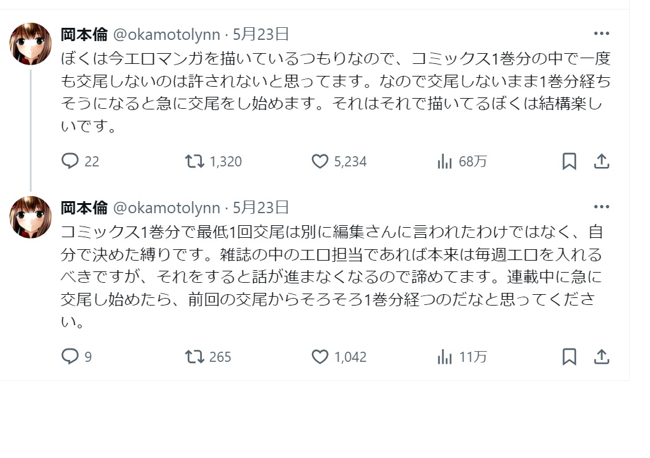
Task: Retweet the first tweet with 1,320 reposts
Action: click(x=194, y=161)
